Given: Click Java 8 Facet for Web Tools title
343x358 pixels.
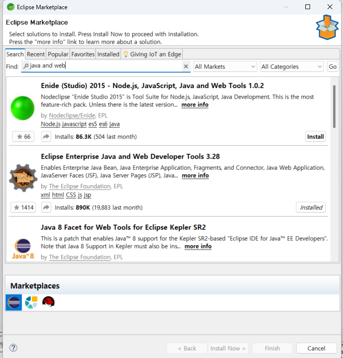Looking at the screenshot, I should click(x=123, y=227).
